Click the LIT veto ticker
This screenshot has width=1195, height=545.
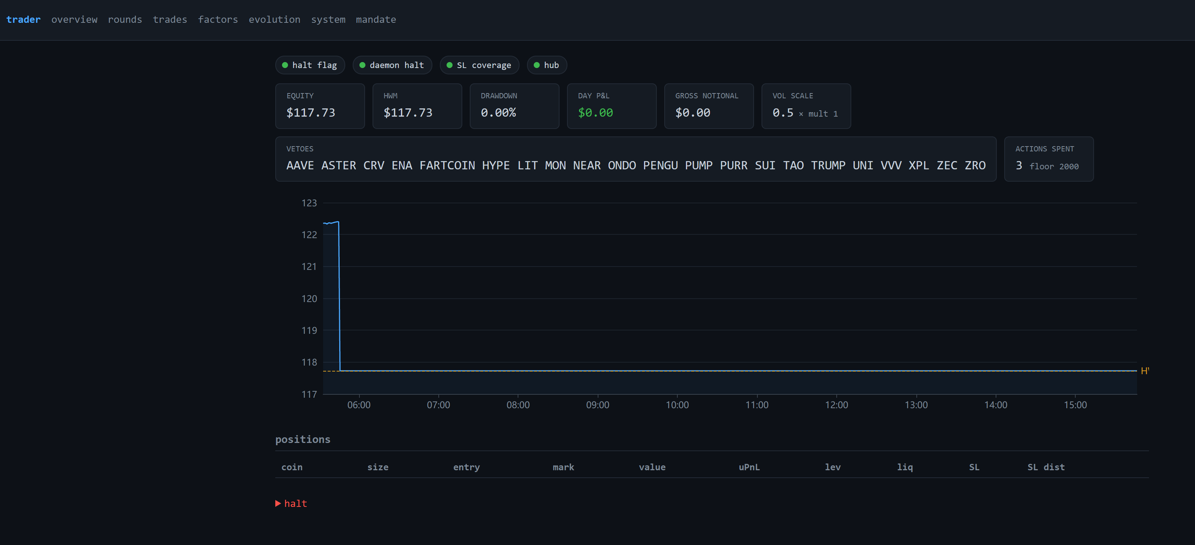click(x=527, y=166)
